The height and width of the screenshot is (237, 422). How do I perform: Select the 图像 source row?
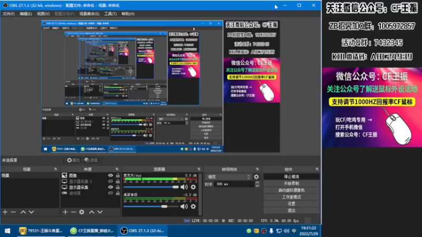(x=90, y=175)
